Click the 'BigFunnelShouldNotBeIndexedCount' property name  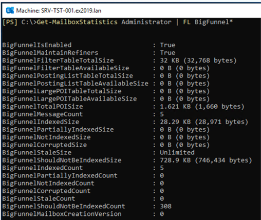coord(64,206)
